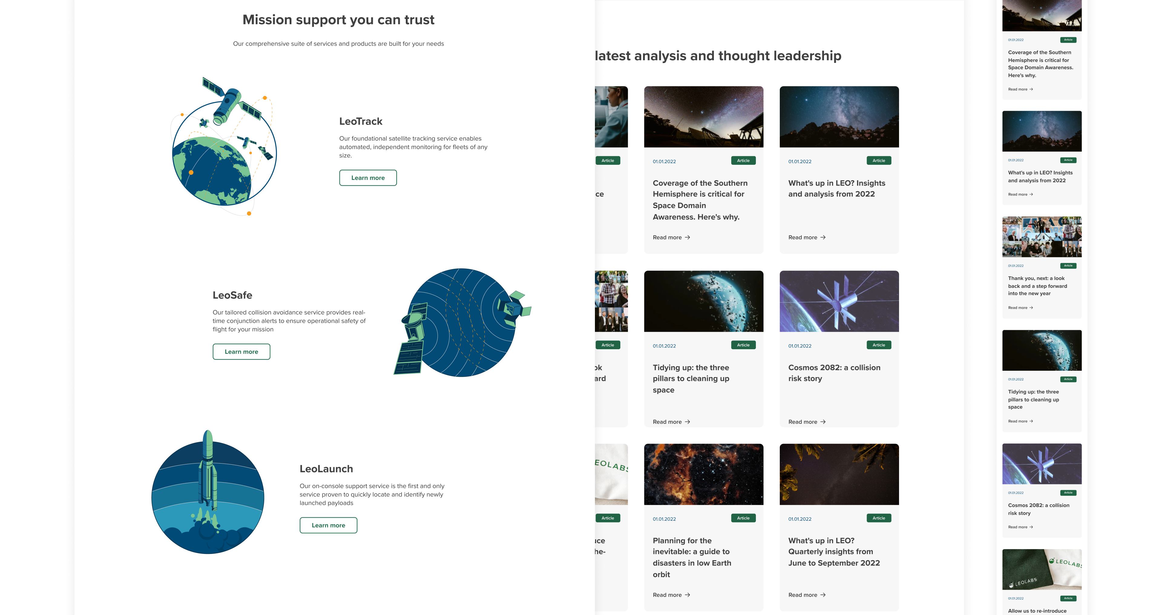This screenshot has width=1162, height=615.
Task: Click the Article tag on the large Tidying up card
Action: (x=743, y=345)
